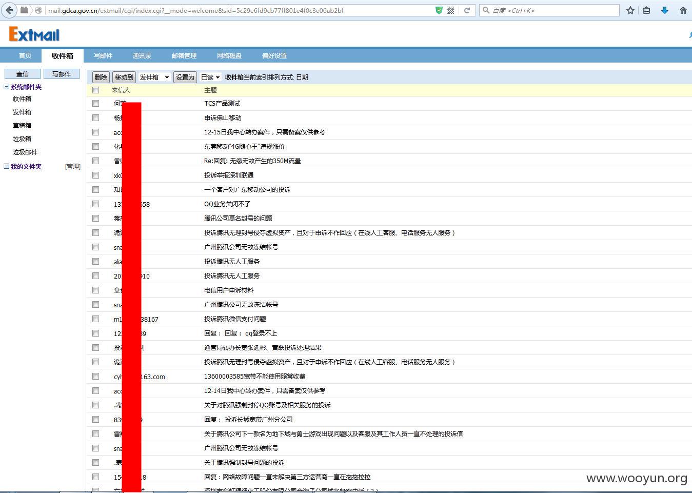
Task: Open the 收件箱 folder in sidebar
Action: pyautogui.click(x=22, y=98)
